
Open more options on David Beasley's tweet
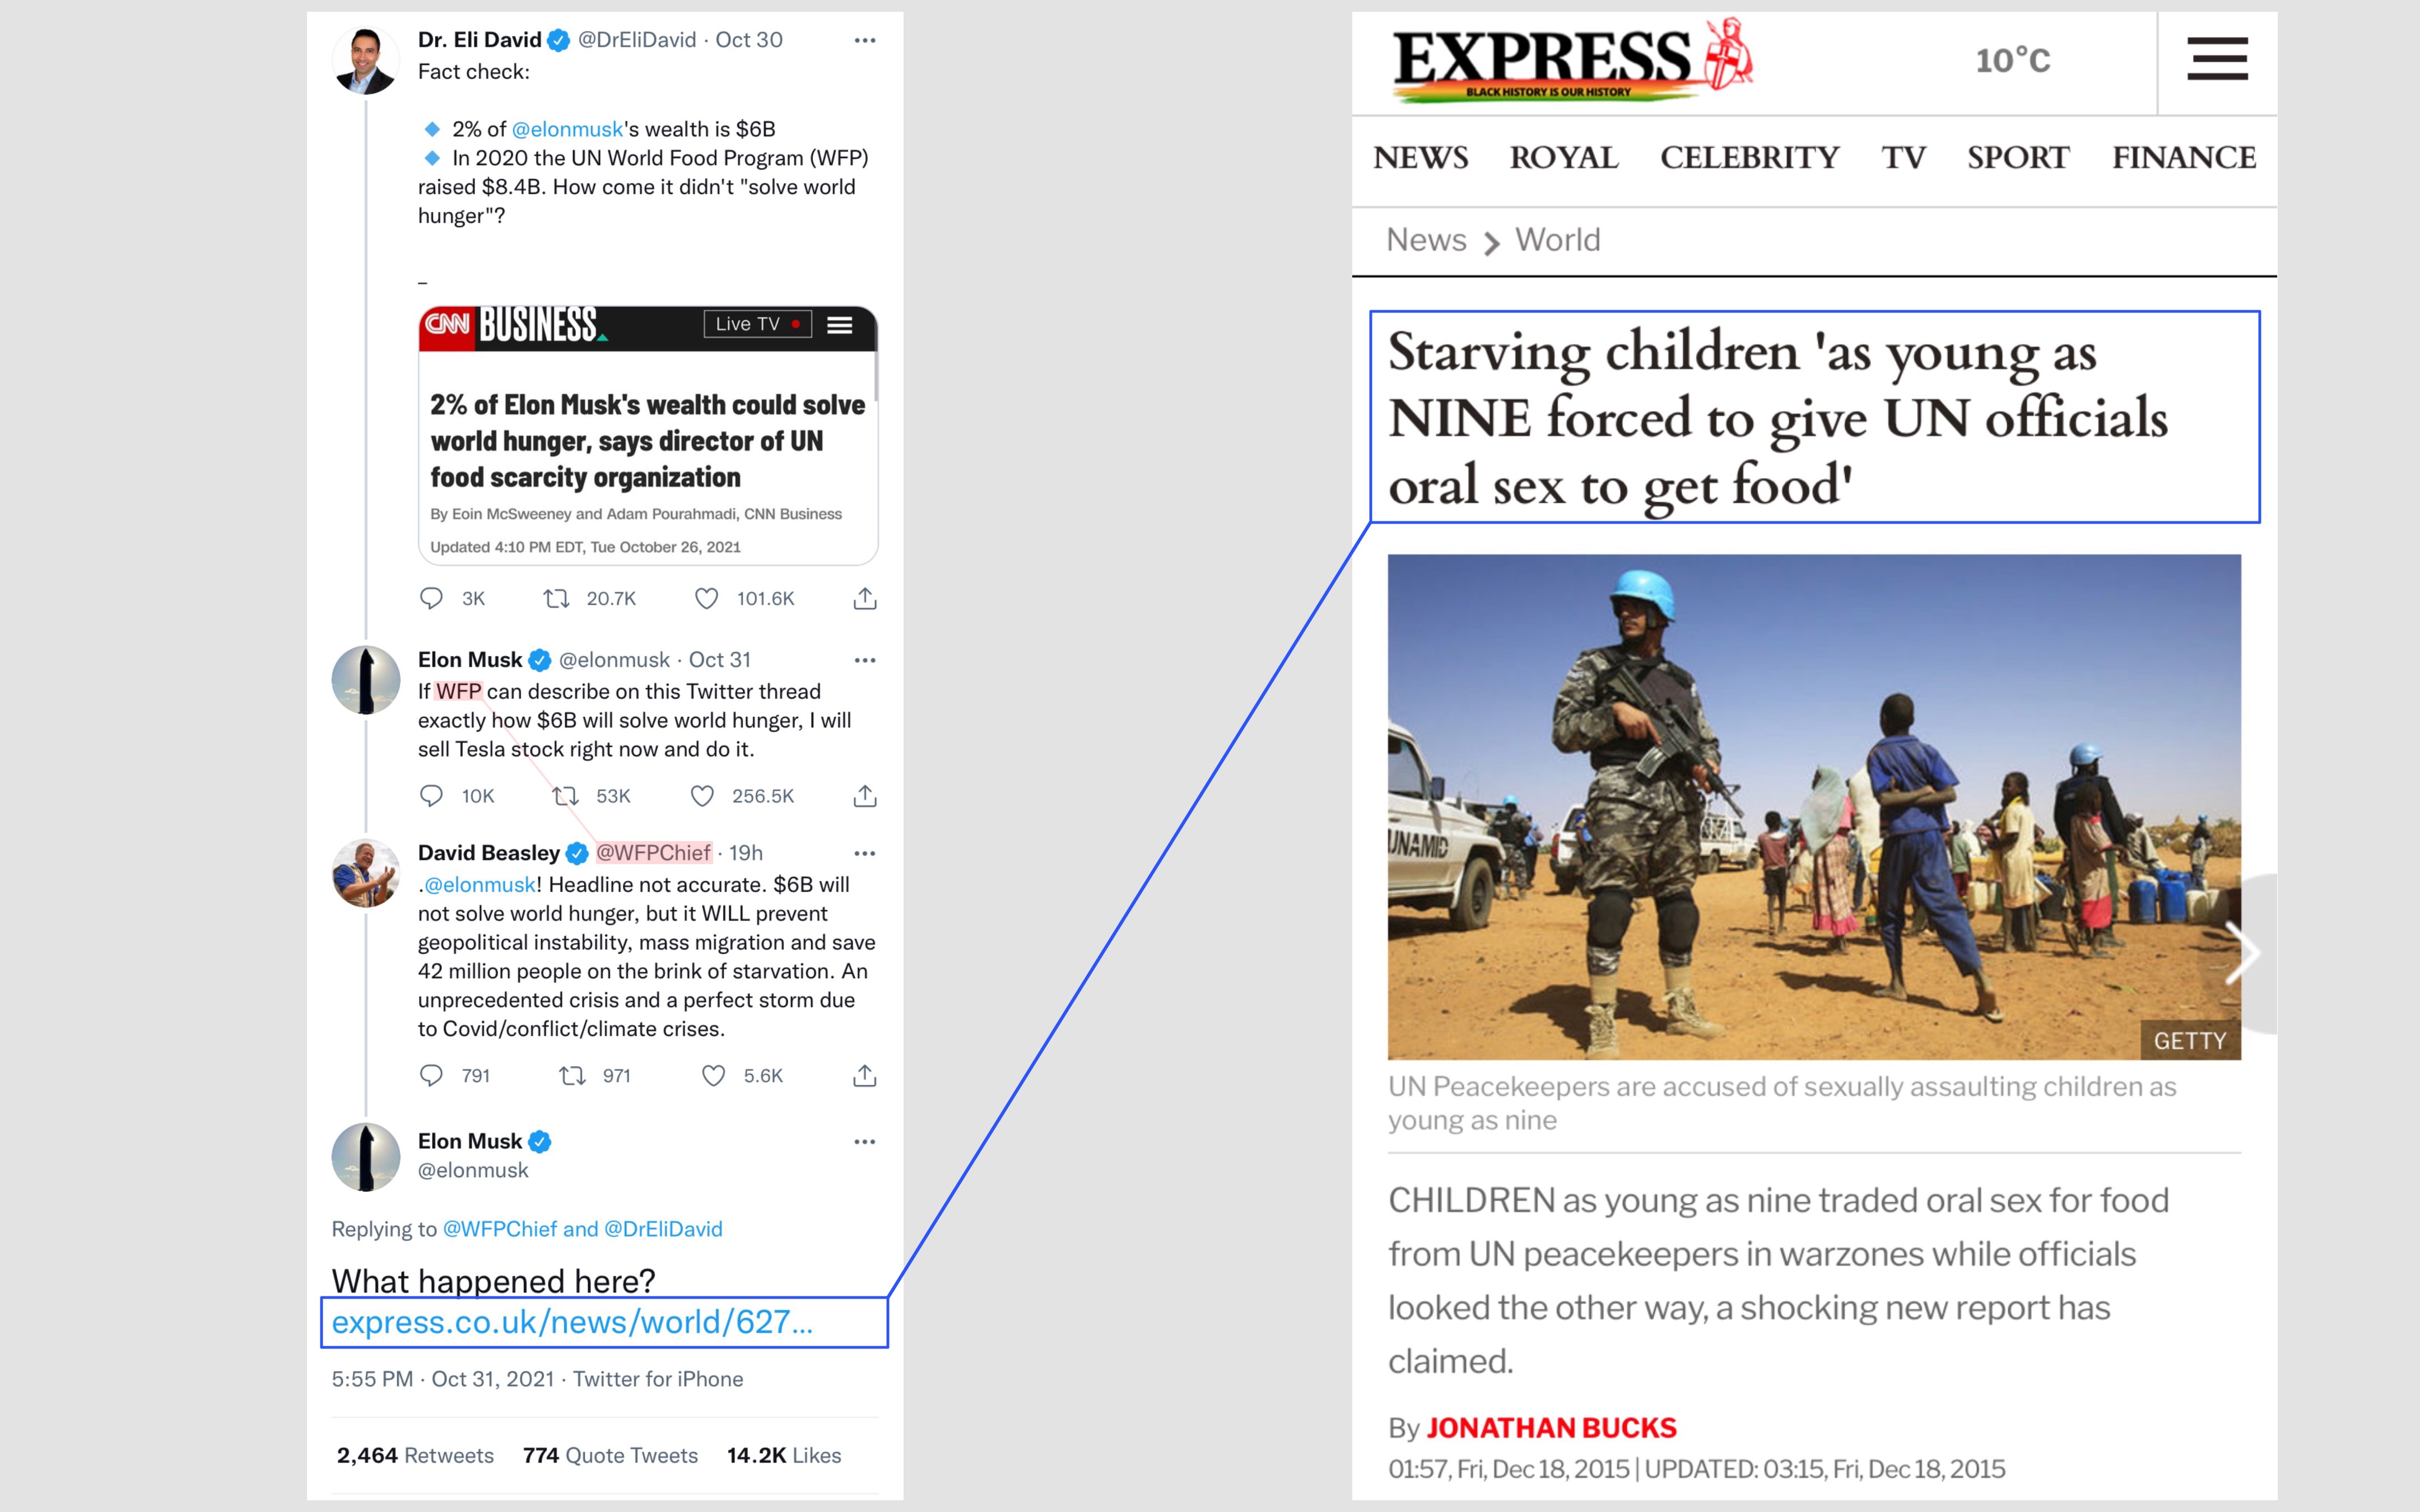click(865, 853)
